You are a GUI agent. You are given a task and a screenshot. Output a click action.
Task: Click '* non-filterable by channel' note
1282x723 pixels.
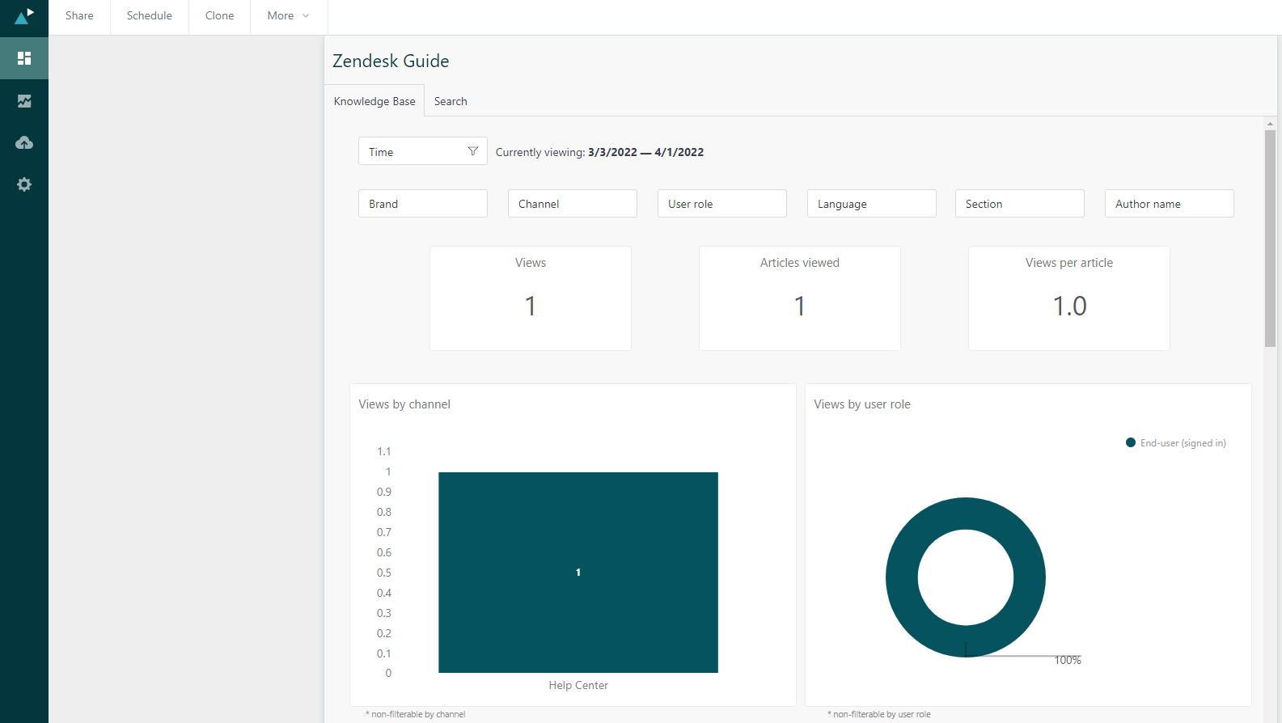pyautogui.click(x=415, y=714)
